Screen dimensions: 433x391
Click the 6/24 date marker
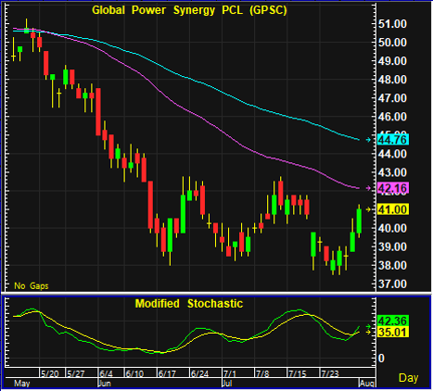pyautogui.click(x=199, y=373)
